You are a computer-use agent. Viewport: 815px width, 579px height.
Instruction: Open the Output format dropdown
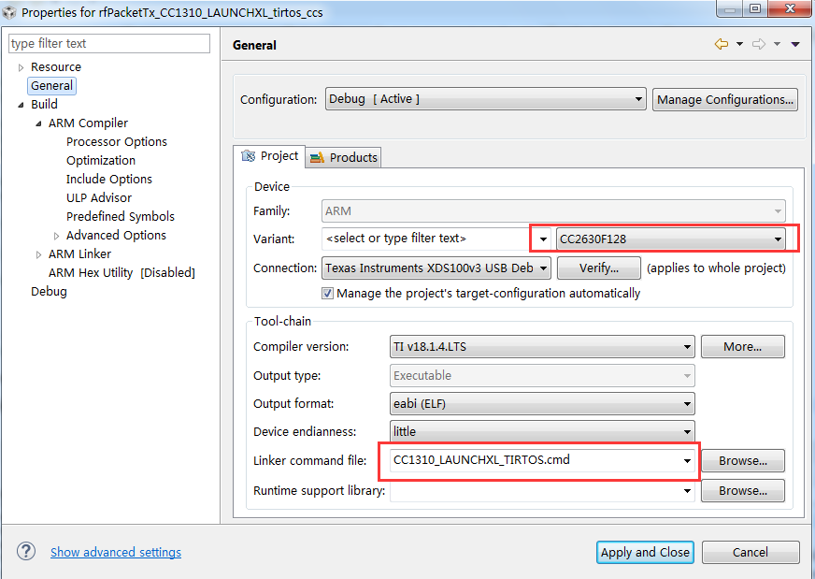tap(542, 404)
